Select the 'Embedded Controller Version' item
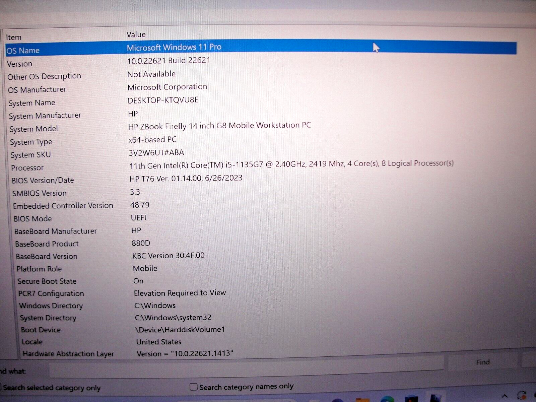The image size is (536, 402). pyautogui.click(x=63, y=206)
